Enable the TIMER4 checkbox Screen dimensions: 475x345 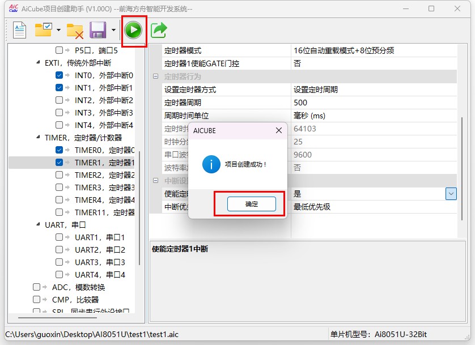59,200
